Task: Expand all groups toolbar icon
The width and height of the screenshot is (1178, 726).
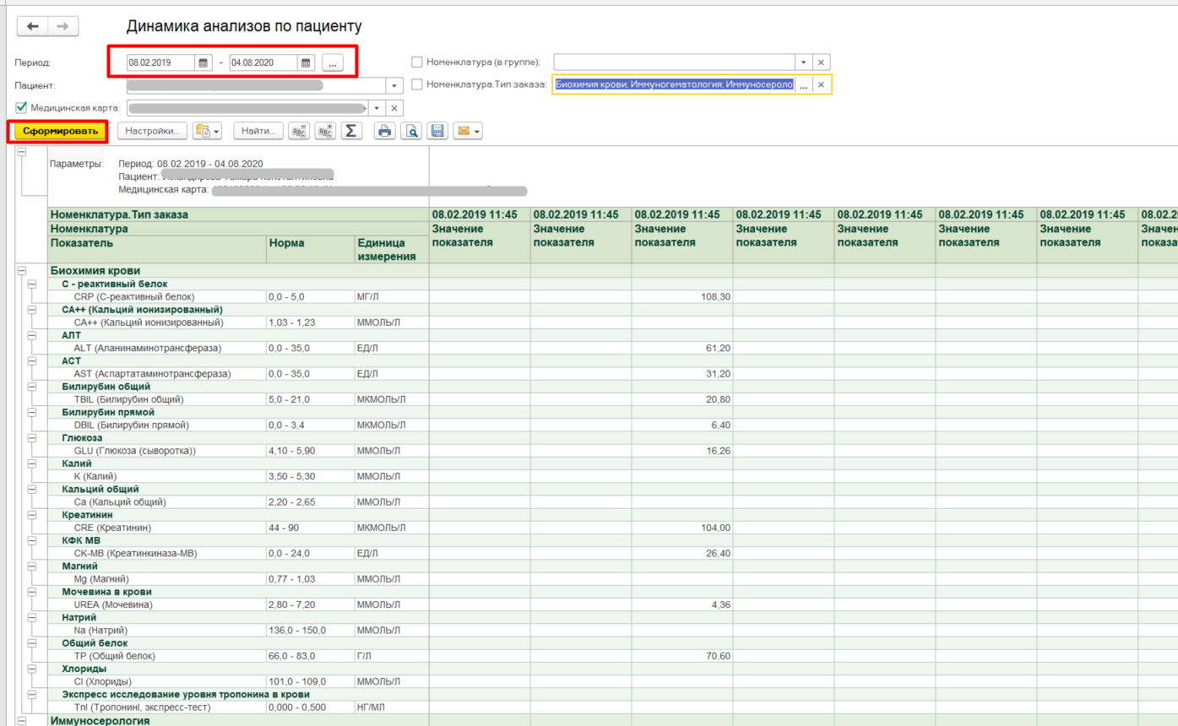Action: pos(325,131)
